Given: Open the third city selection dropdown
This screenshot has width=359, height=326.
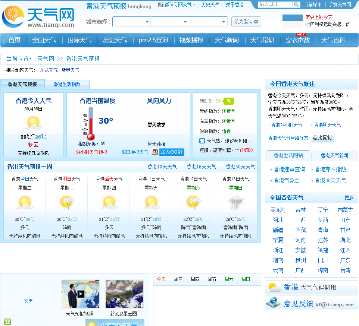Looking at the screenshot, I should pos(208,22).
